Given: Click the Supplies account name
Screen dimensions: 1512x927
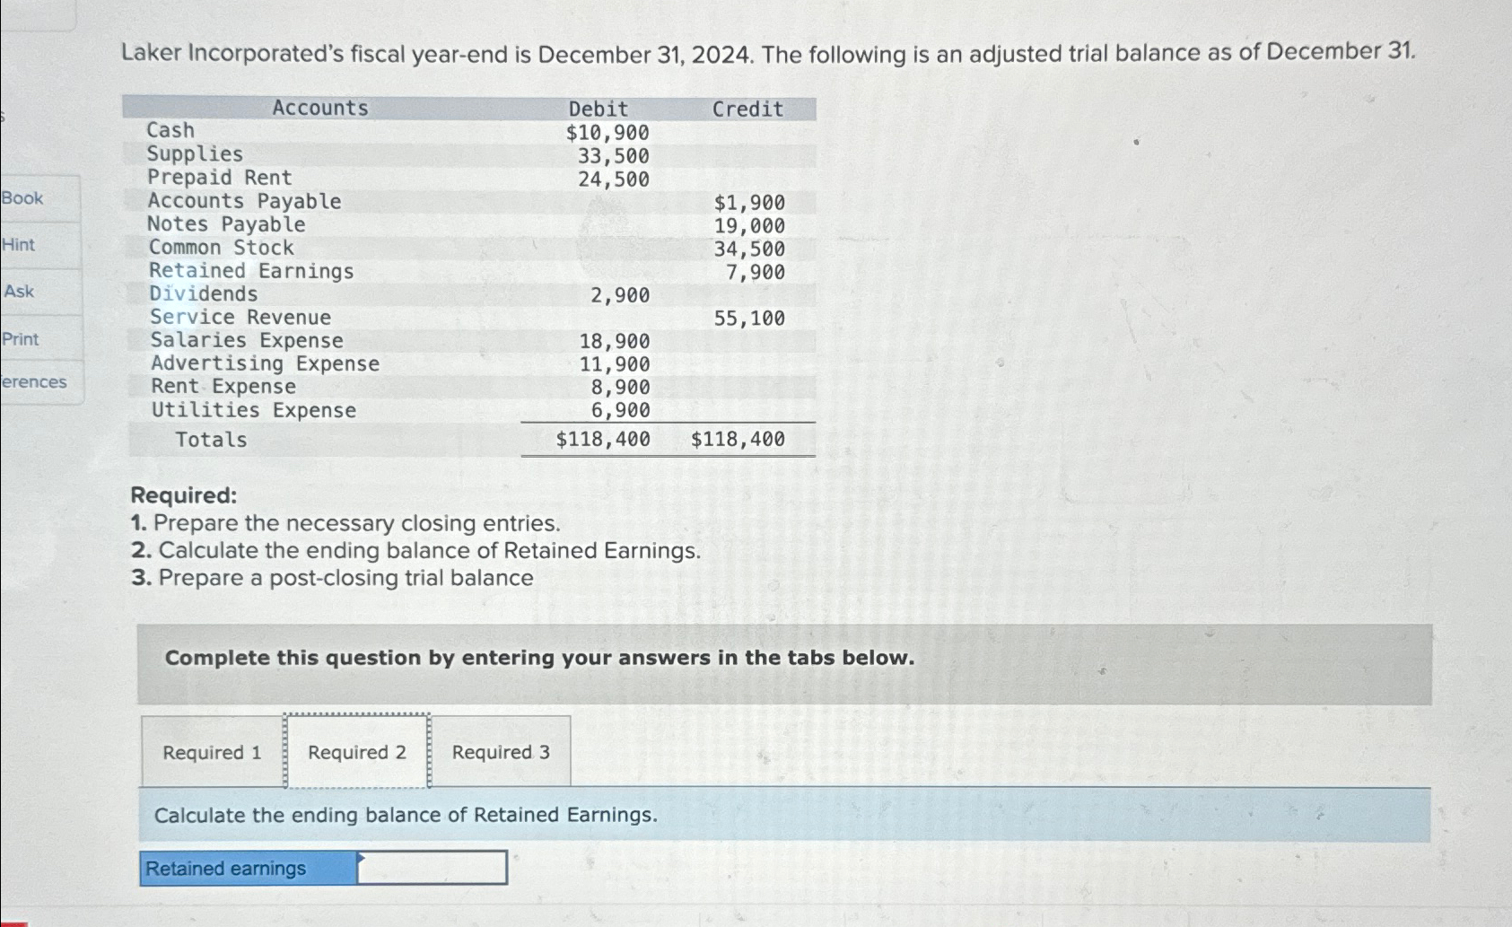Looking at the screenshot, I should pyautogui.click(x=195, y=154).
